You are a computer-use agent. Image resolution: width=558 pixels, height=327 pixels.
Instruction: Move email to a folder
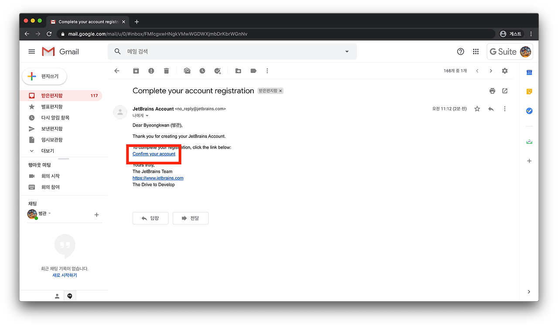point(238,71)
